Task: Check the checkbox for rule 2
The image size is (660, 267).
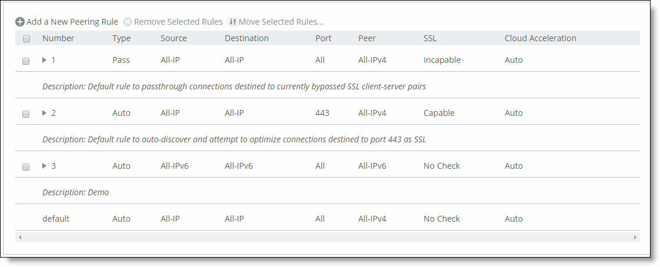Action: click(x=26, y=114)
